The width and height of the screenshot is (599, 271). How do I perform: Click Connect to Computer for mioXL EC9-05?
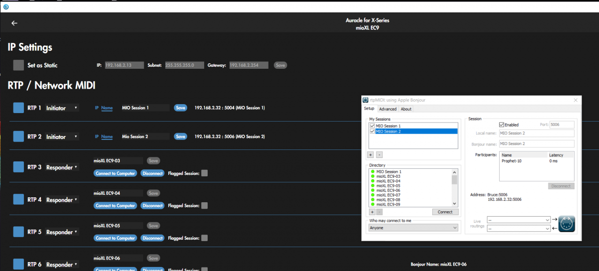(115, 238)
